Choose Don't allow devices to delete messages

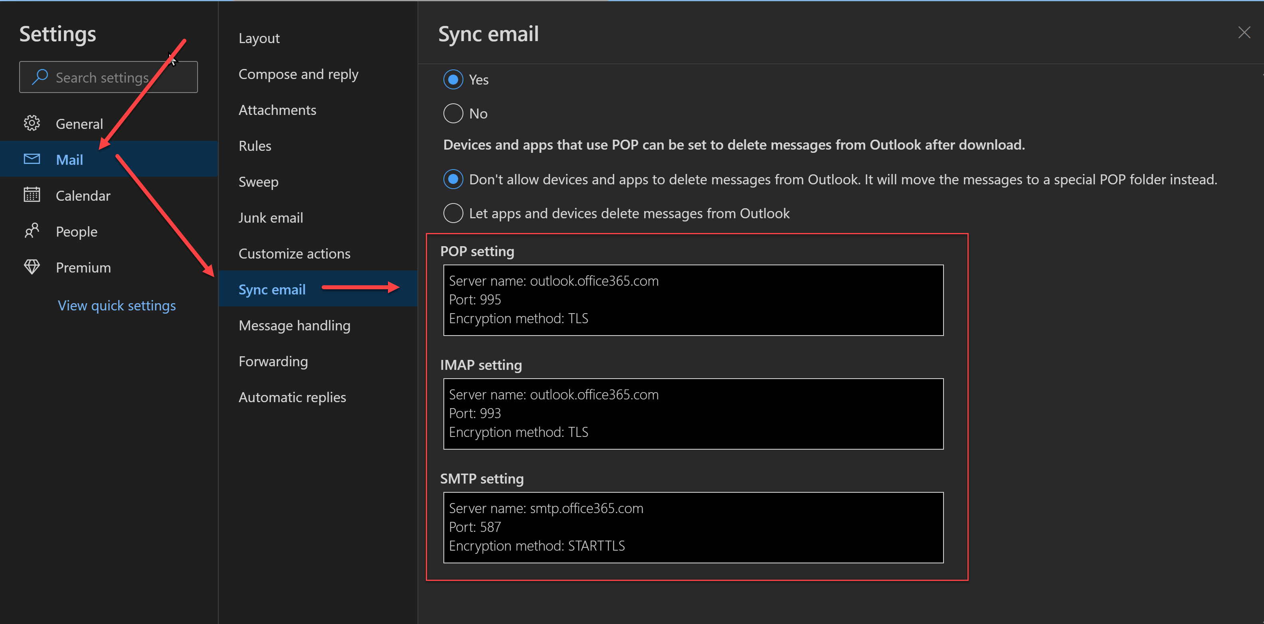point(453,180)
